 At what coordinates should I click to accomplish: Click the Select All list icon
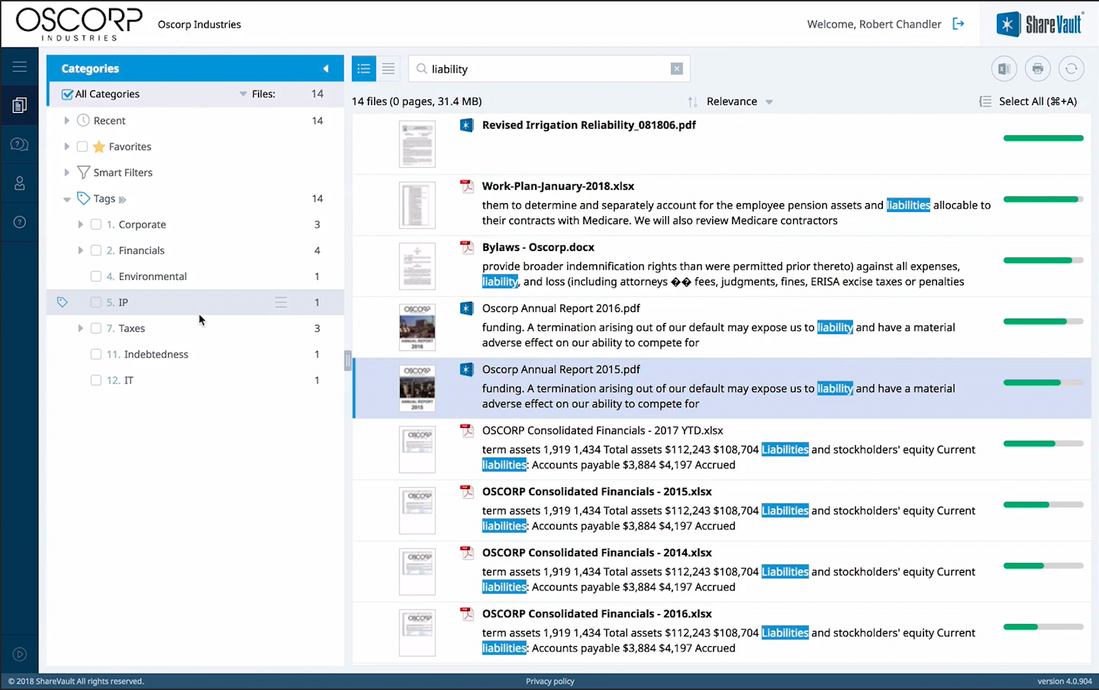pos(985,102)
